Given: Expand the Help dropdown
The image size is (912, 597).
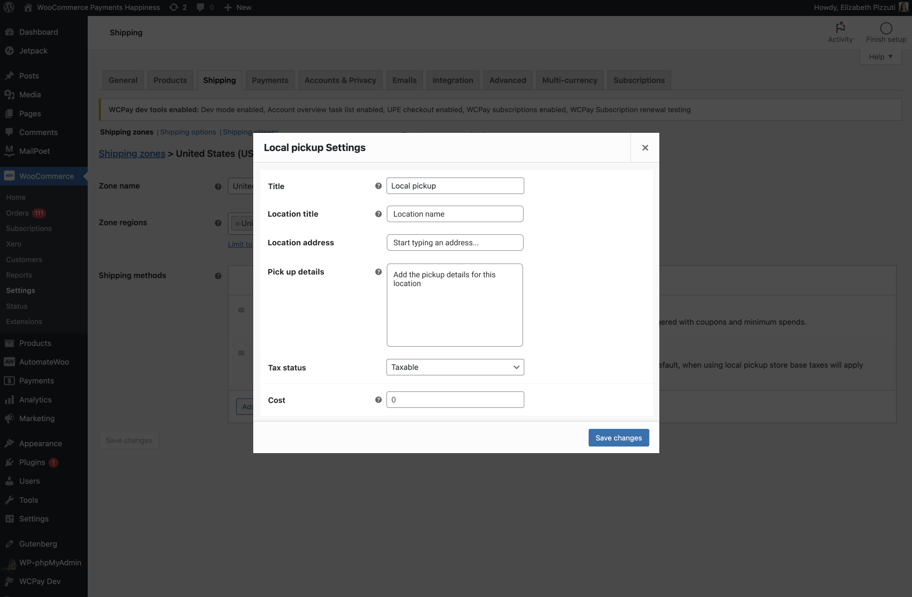Looking at the screenshot, I should point(879,56).
